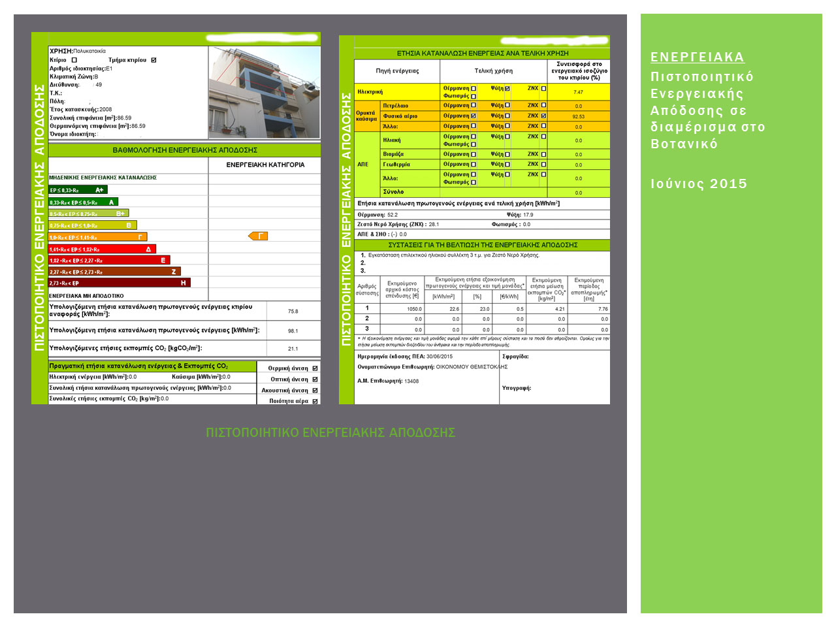Click the red E energy class bar
Viewport: 836px width, 627px height.
point(109,260)
